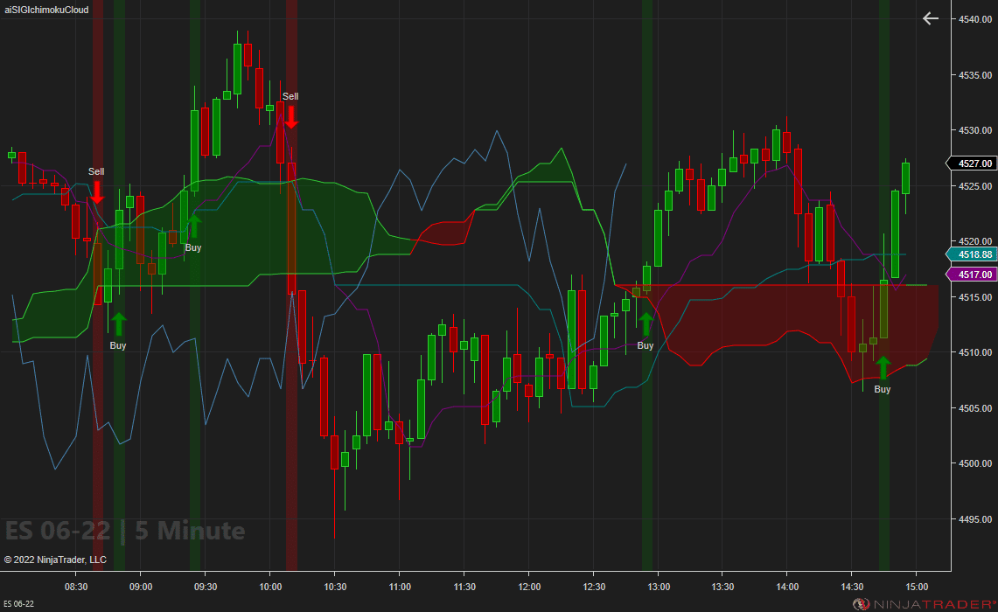Click the 12:00 label on the time axis
The height and width of the screenshot is (612, 998).
click(x=529, y=588)
